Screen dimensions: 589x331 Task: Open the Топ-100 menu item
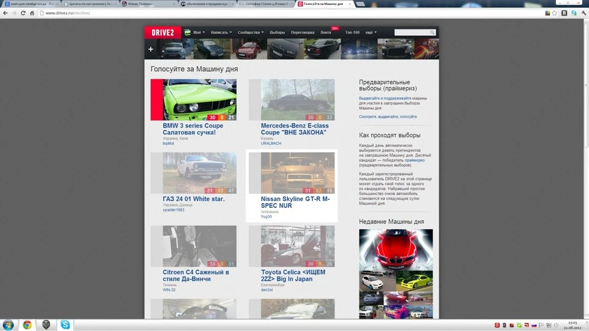[x=352, y=32]
